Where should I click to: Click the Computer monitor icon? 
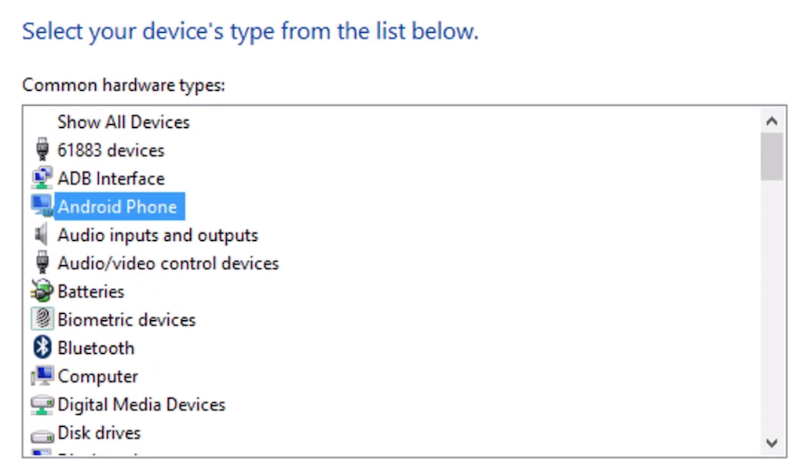coord(42,376)
